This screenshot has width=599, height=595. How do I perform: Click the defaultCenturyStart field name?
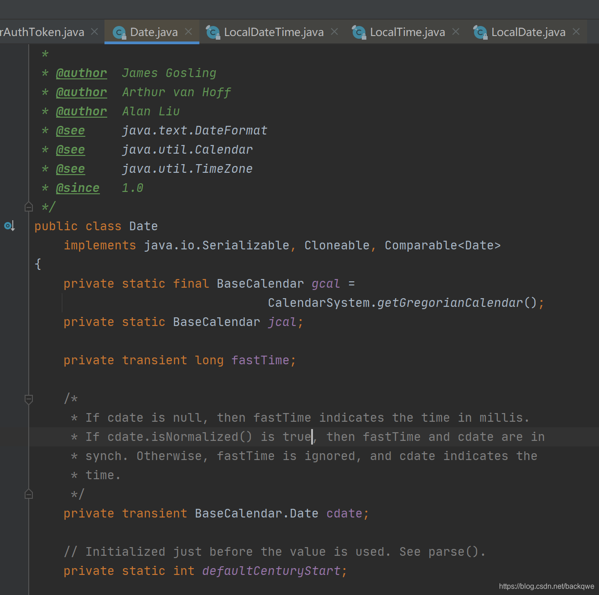click(271, 571)
